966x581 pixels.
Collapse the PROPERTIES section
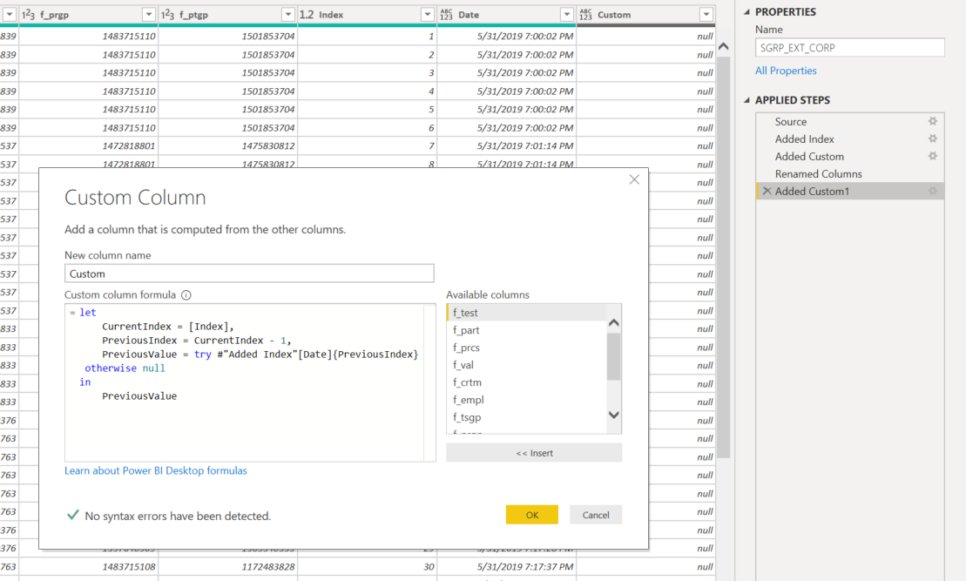(746, 11)
